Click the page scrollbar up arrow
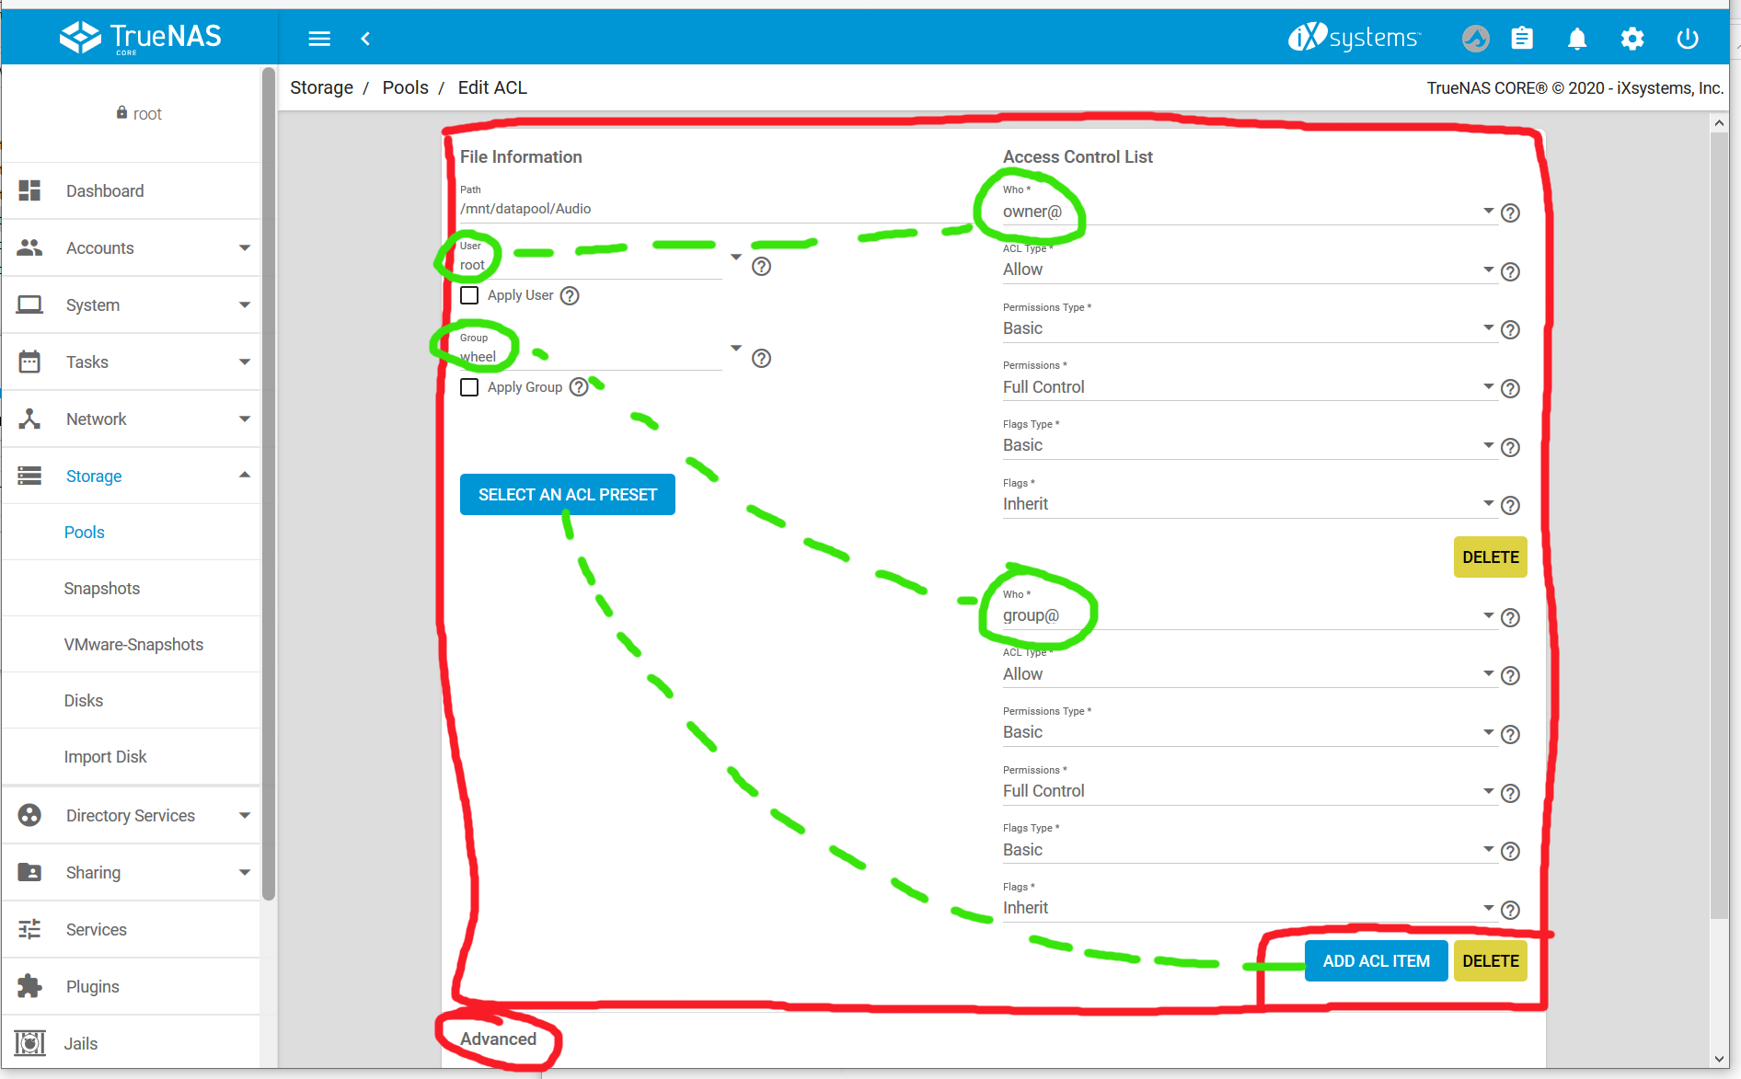This screenshot has height=1079, width=1741. pos(1719,122)
